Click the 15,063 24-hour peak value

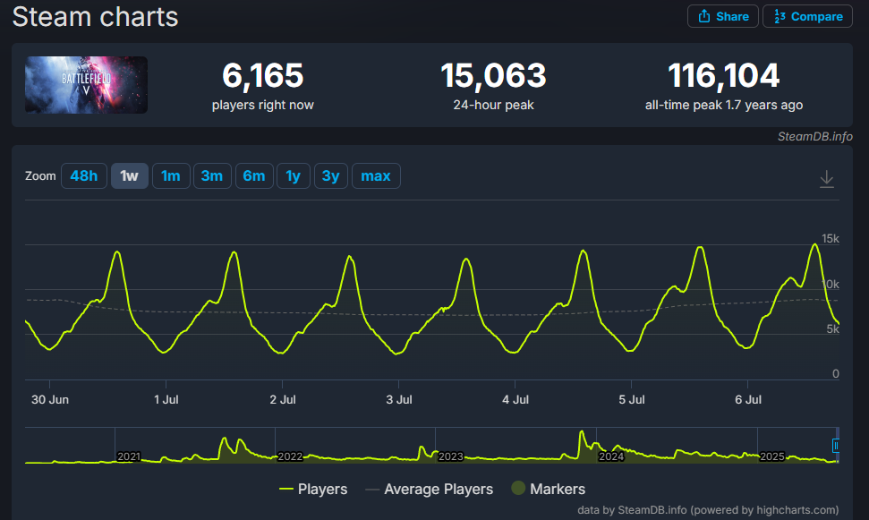pos(493,75)
